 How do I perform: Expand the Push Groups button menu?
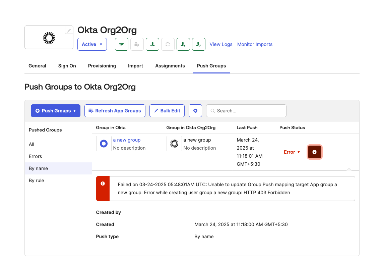(x=56, y=111)
